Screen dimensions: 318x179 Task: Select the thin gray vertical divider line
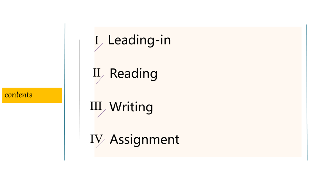click(80, 89)
